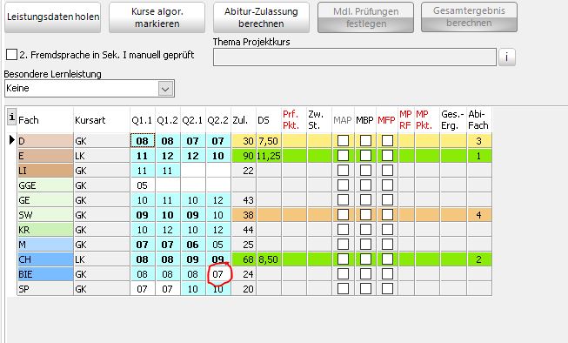Click Kurse algor. markieren button

pos(157,17)
